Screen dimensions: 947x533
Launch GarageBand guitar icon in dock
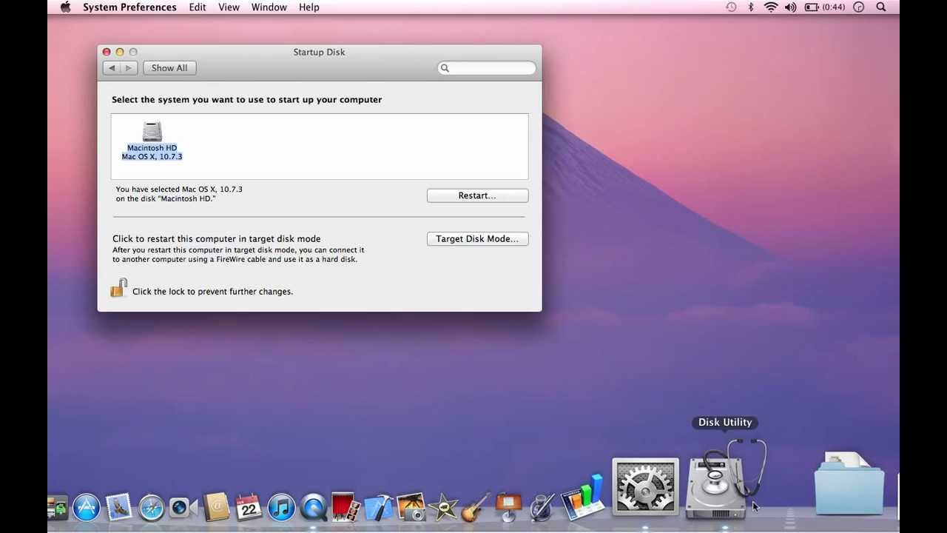click(475, 507)
